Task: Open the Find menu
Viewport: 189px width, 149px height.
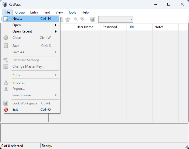Action: coord(47,12)
